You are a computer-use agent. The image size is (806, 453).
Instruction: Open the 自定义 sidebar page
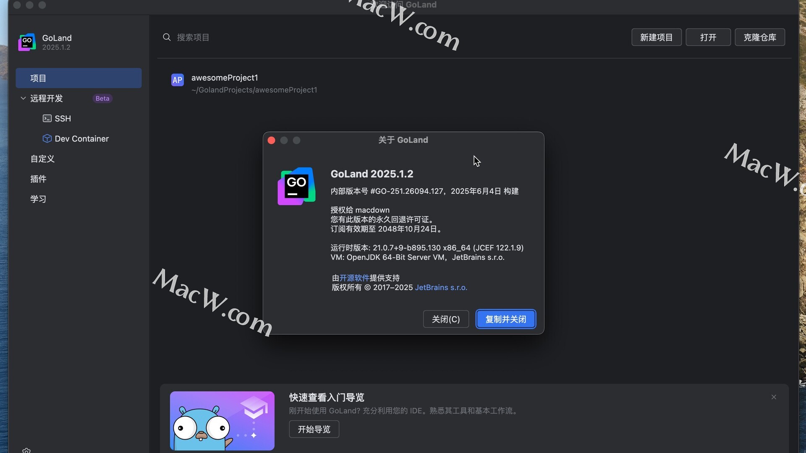42,159
